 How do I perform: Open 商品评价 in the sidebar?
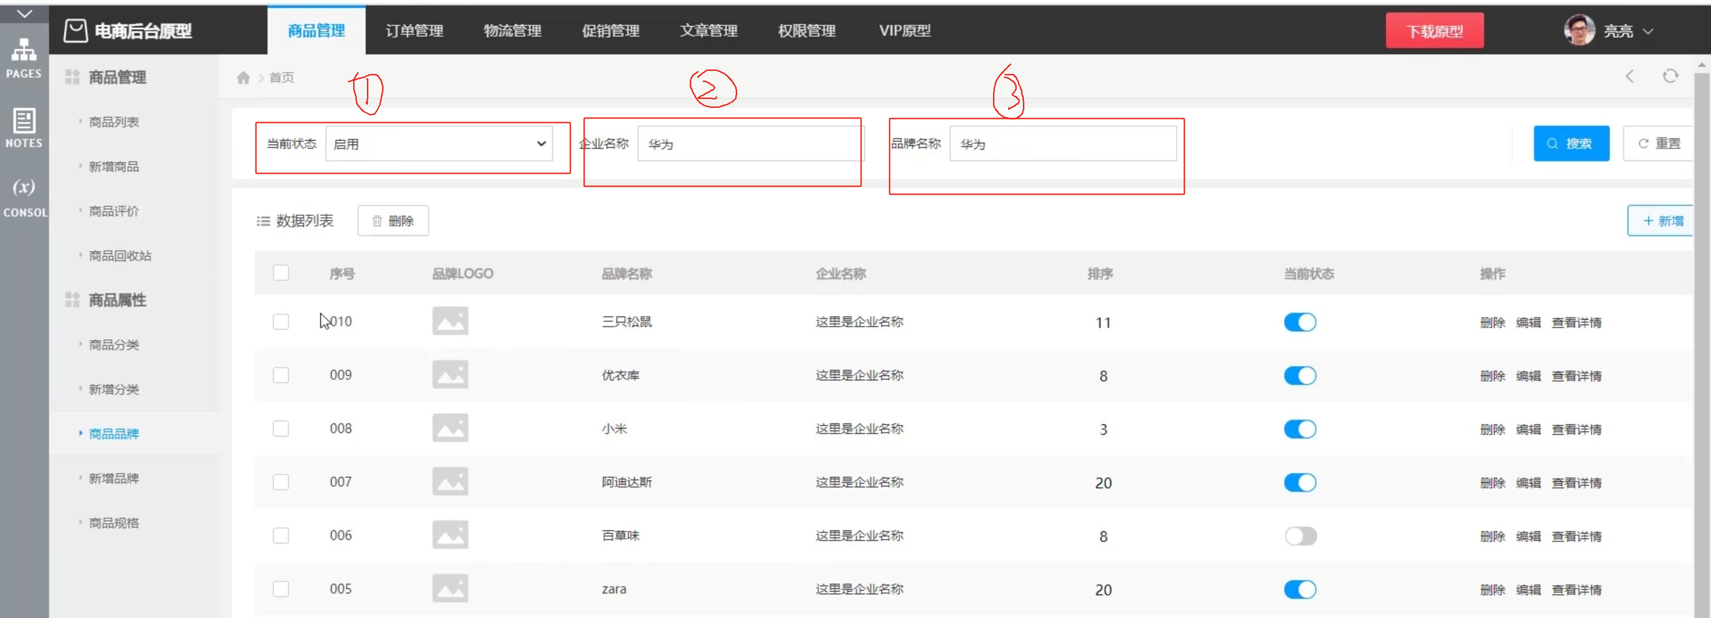point(114,211)
